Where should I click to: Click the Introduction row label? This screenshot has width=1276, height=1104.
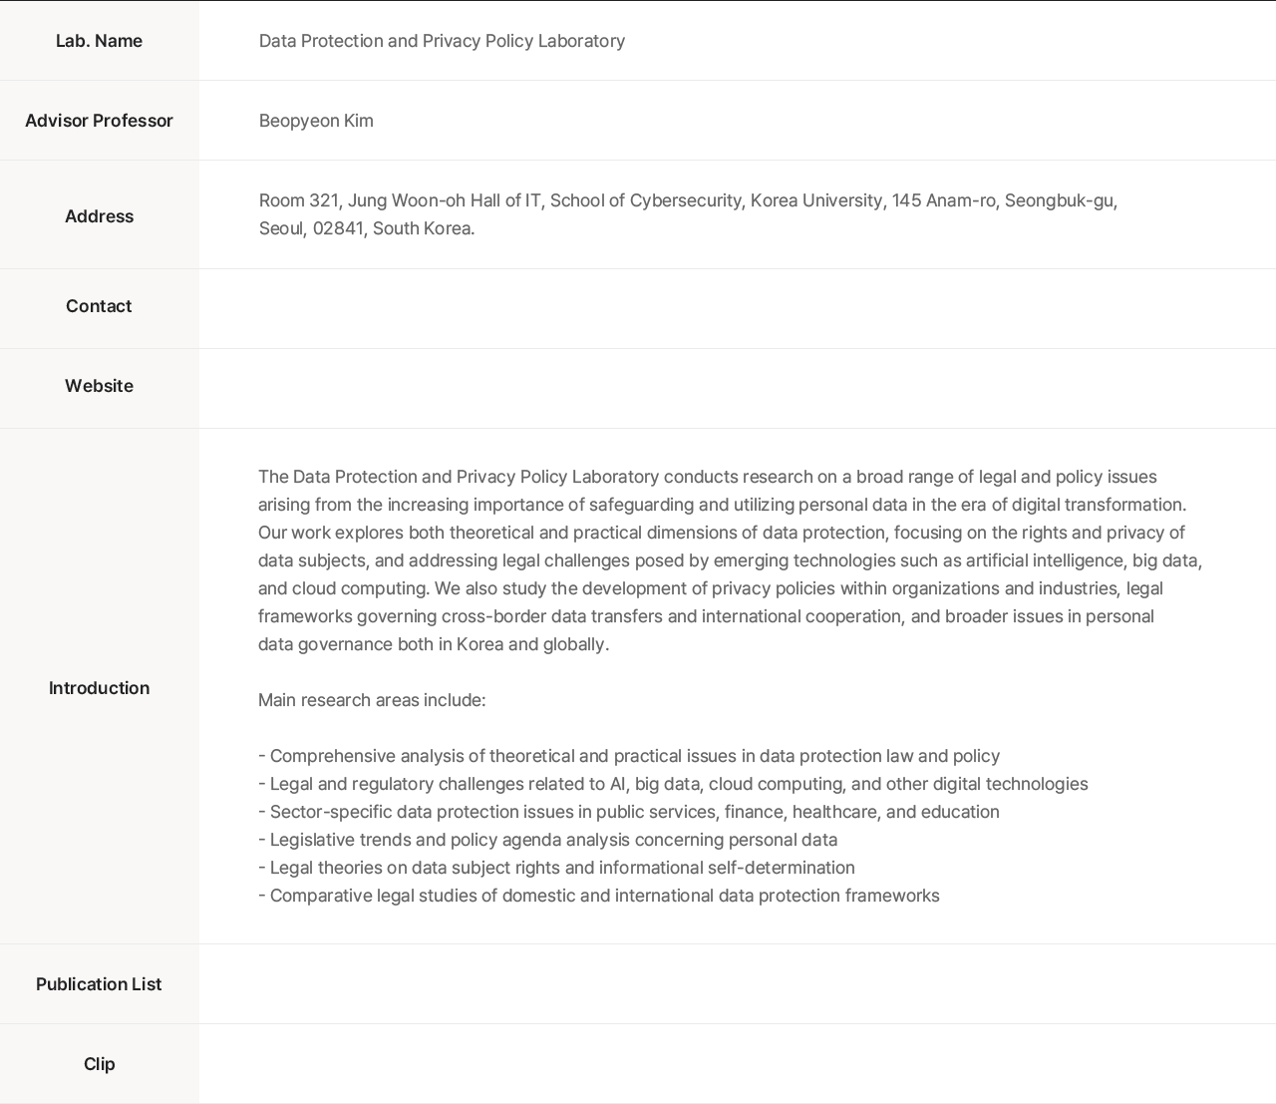click(99, 688)
